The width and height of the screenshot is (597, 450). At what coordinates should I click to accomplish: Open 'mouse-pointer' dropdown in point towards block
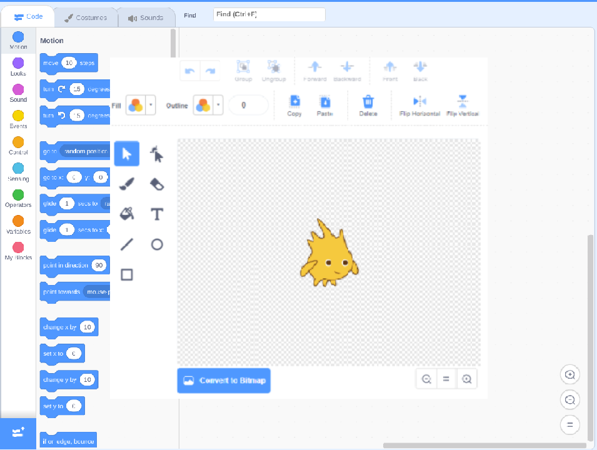click(97, 292)
